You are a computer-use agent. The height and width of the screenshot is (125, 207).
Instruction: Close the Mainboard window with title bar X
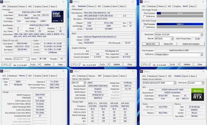pos(133,2)
